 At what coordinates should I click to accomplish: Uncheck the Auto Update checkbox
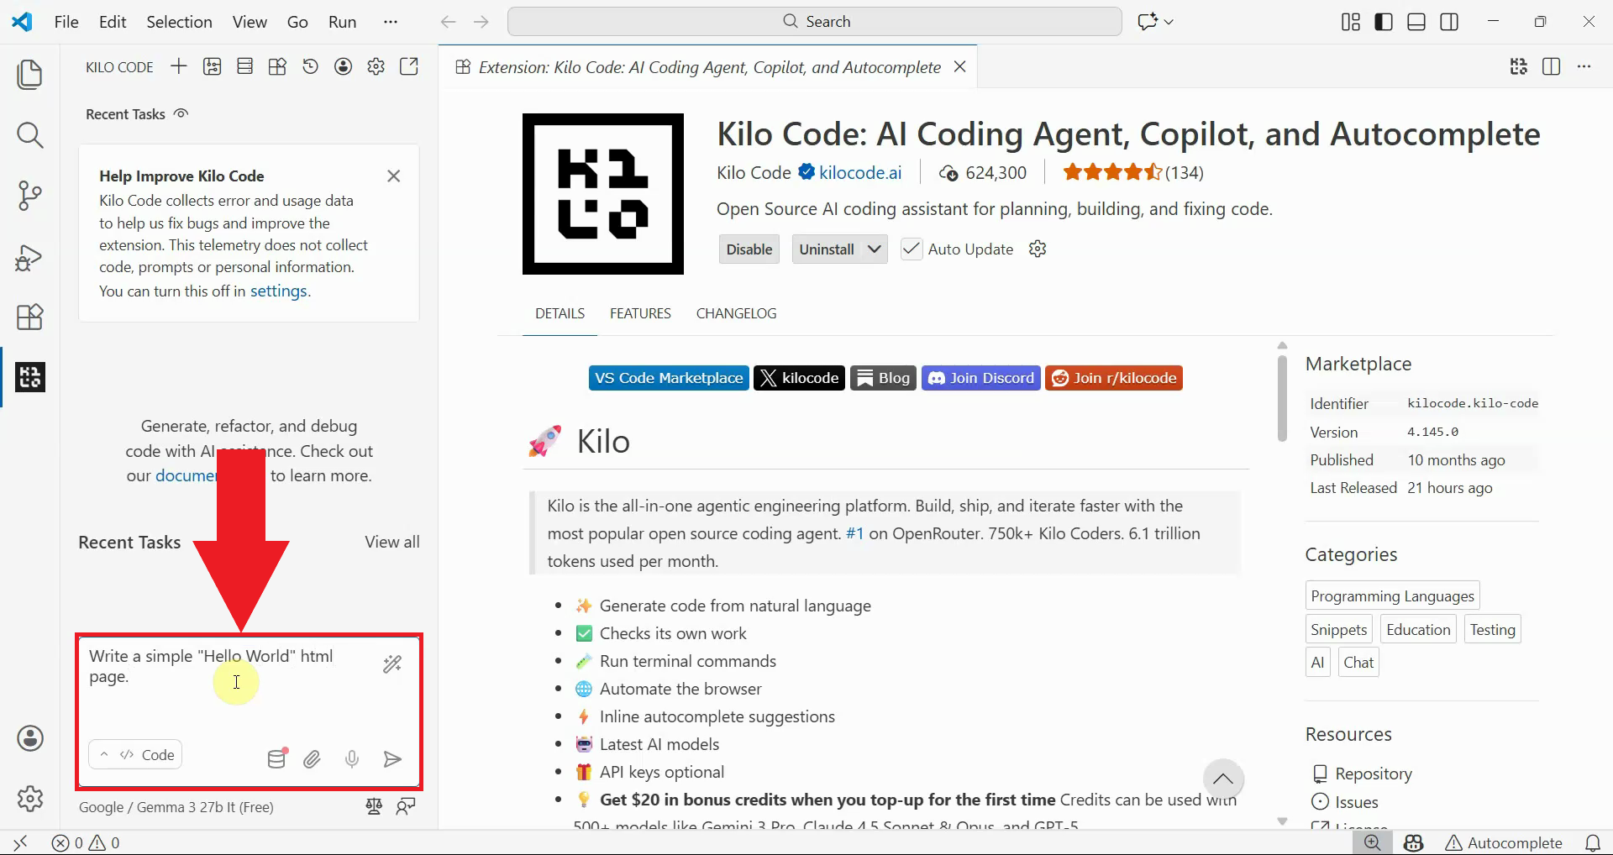pyautogui.click(x=912, y=249)
